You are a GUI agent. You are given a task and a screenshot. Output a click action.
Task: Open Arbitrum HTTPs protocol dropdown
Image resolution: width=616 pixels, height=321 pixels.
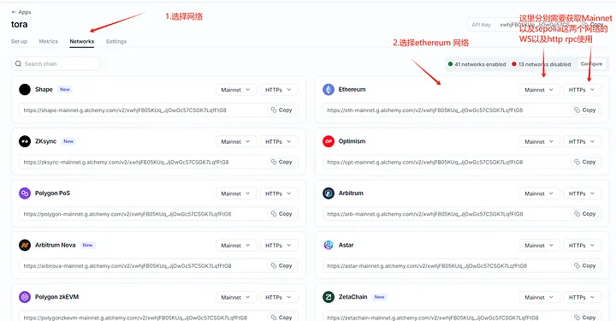click(x=583, y=193)
